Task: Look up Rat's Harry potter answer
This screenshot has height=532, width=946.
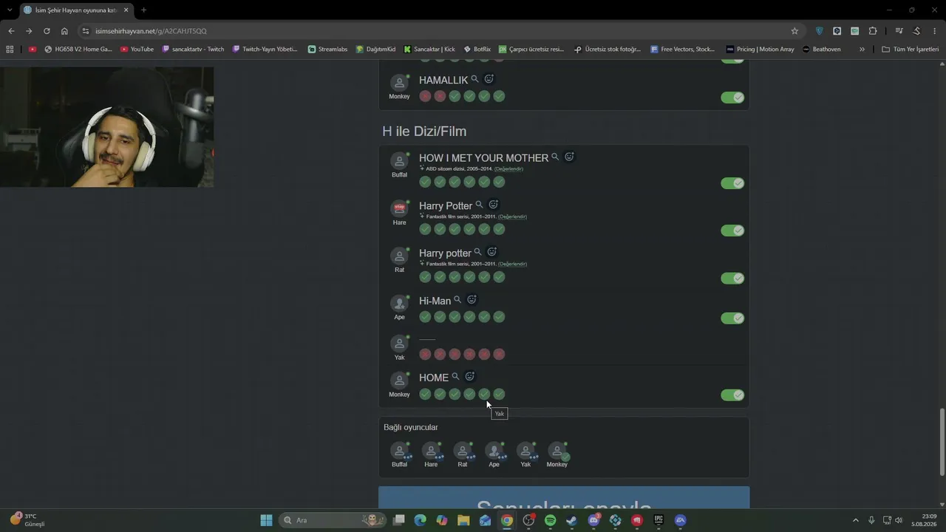Action: (477, 252)
